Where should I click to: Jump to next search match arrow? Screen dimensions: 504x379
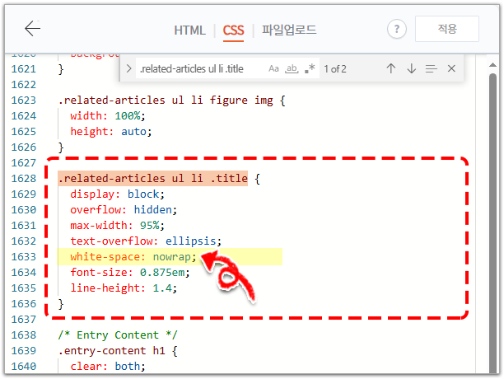tap(412, 68)
